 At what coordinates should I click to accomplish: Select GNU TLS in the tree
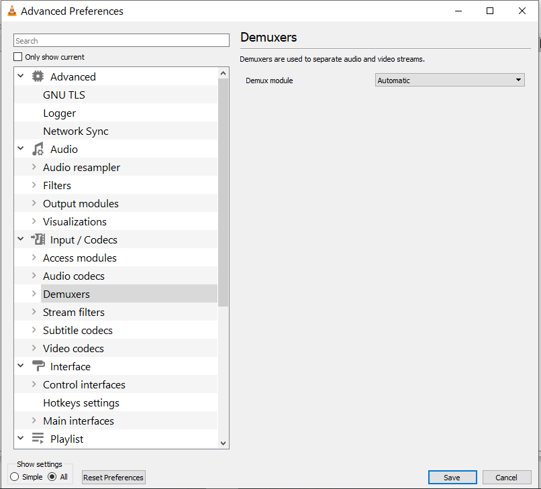tap(64, 95)
